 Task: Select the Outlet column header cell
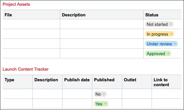tap(137, 82)
